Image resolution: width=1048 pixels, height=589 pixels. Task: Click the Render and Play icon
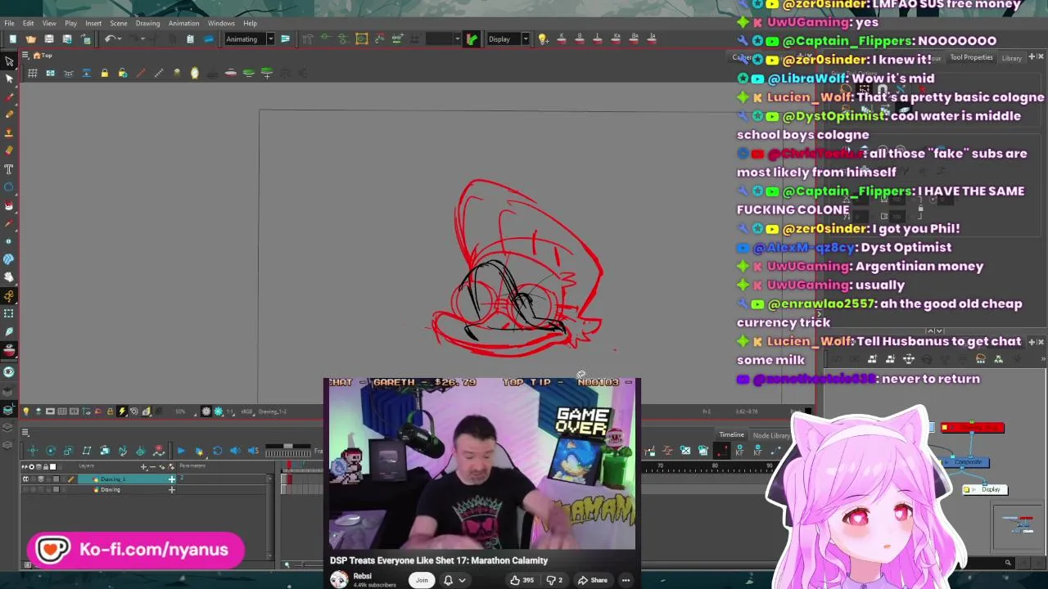[x=199, y=451]
